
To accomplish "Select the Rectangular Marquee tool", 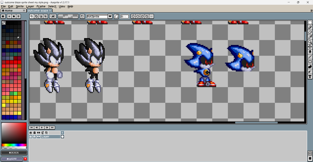I will (x=310, y=22).
